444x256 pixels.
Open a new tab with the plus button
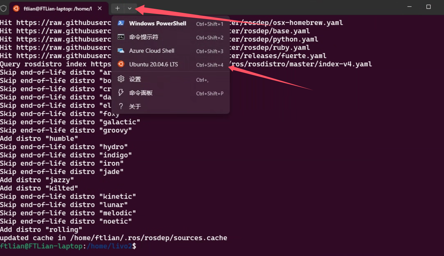(118, 8)
